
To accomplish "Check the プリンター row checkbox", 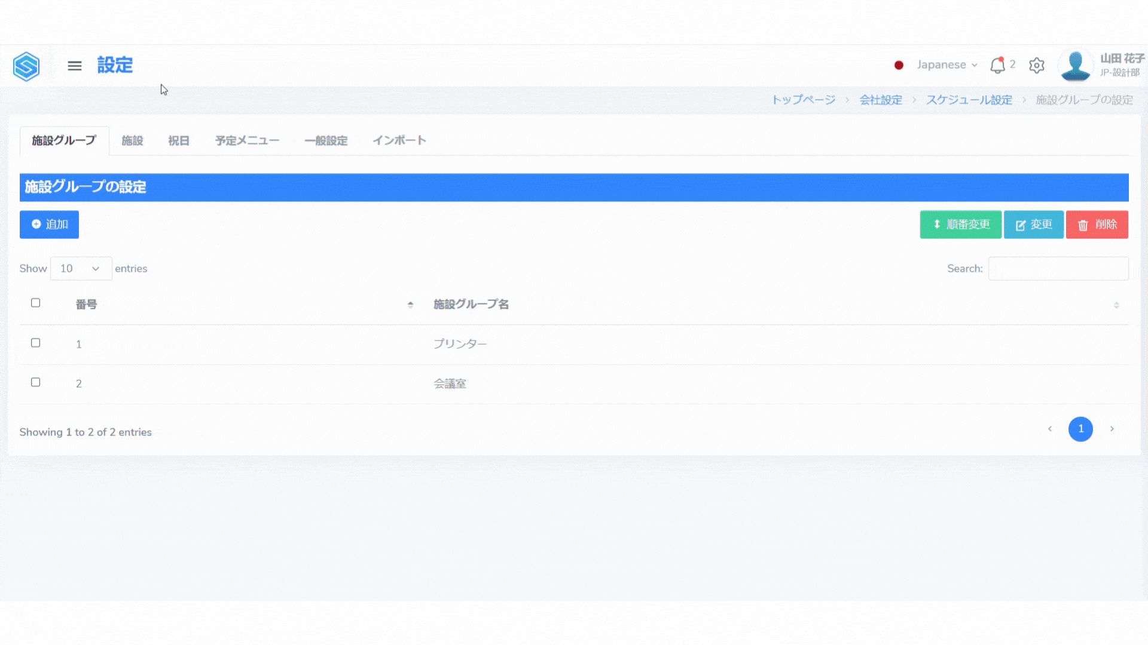I will 36,343.
